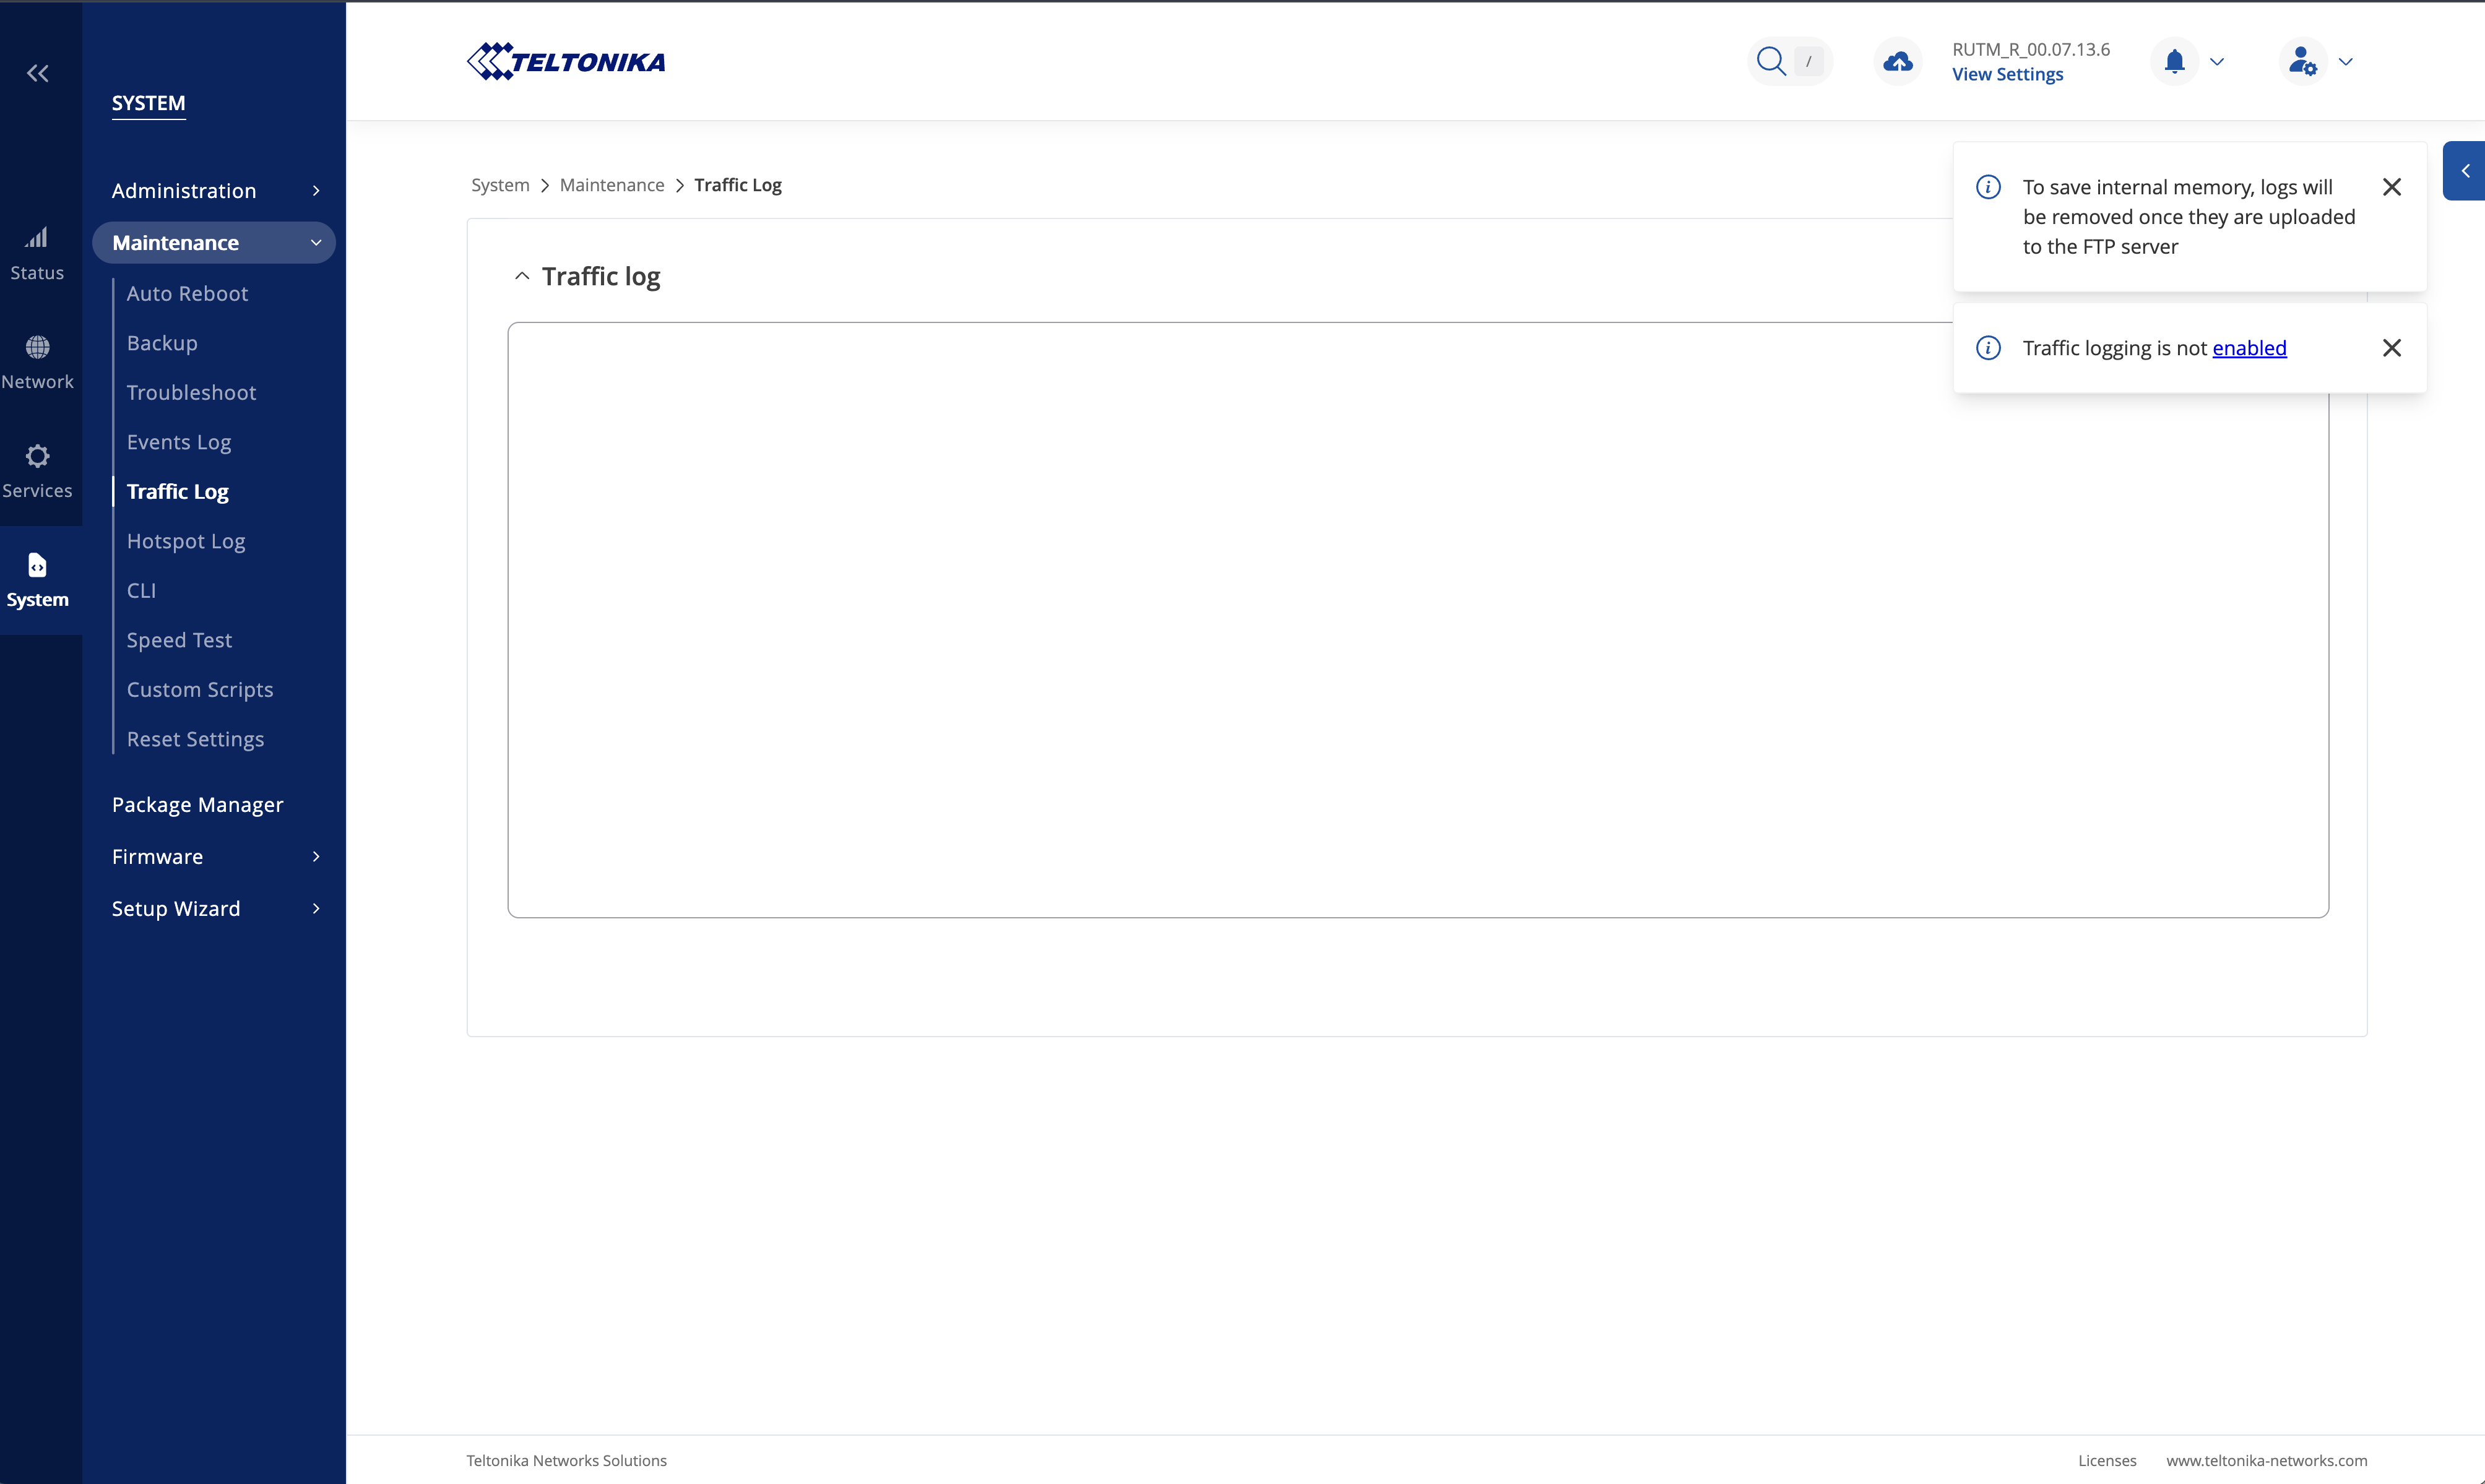Expand the blue side panel tab arrow
This screenshot has width=2485, height=1484.
click(x=2465, y=171)
